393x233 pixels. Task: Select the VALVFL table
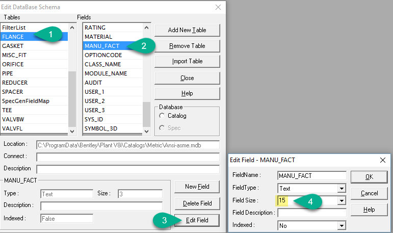pyautogui.click(x=34, y=128)
